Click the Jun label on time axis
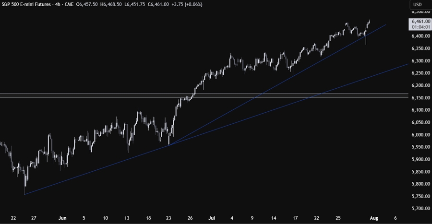The image size is (432, 224). click(x=62, y=217)
